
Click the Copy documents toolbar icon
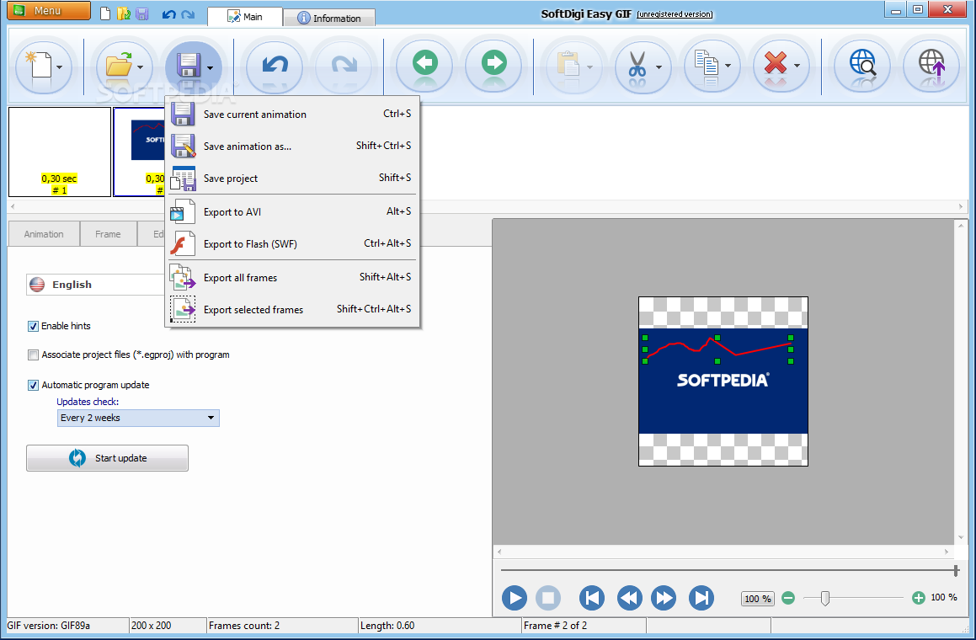click(x=707, y=65)
